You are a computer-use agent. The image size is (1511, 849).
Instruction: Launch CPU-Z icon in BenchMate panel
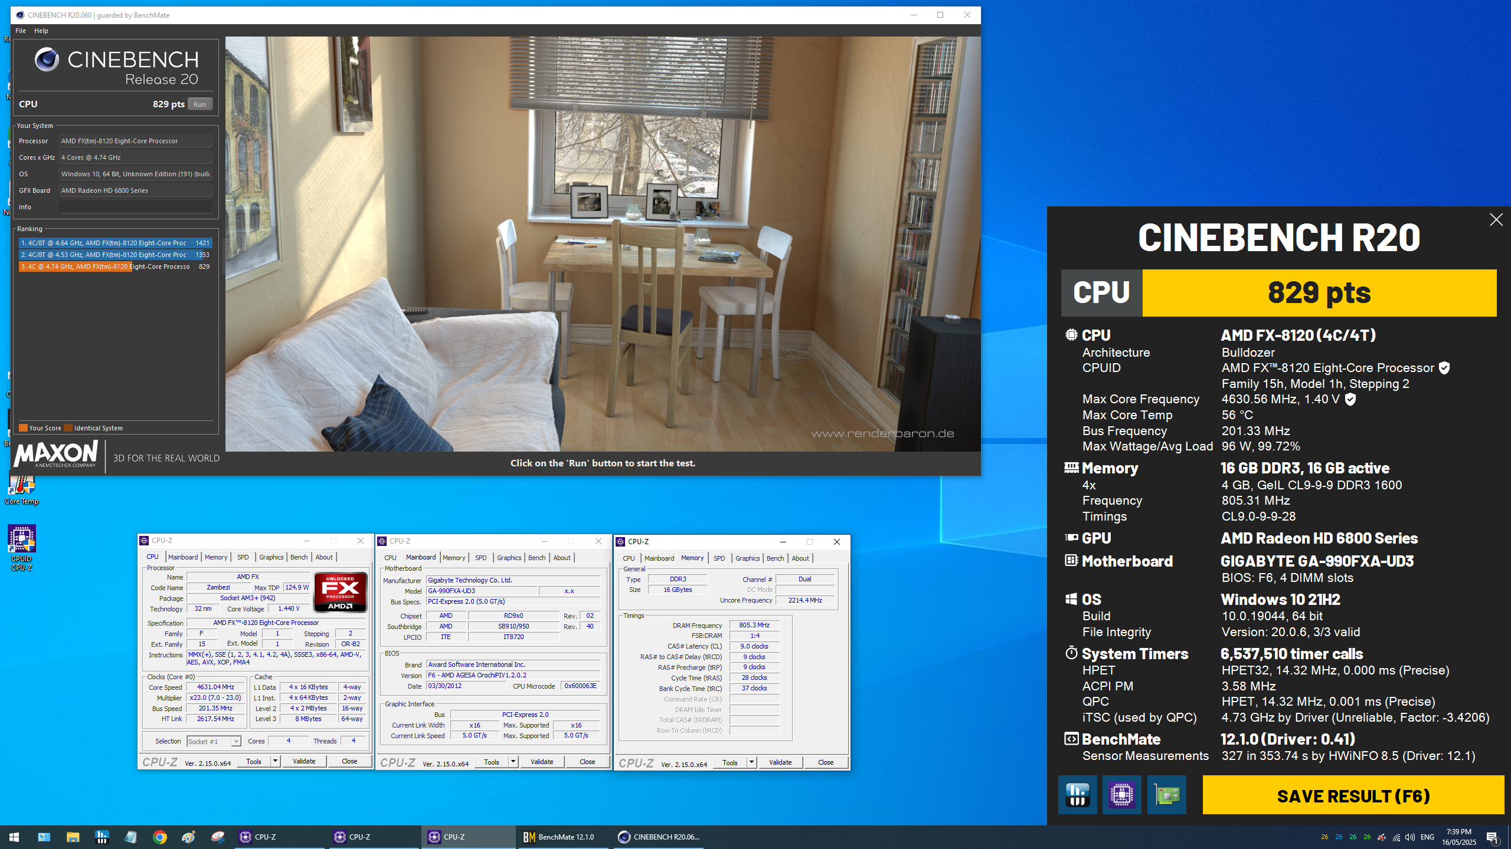pyautogui.click(x=1121, y=795)
